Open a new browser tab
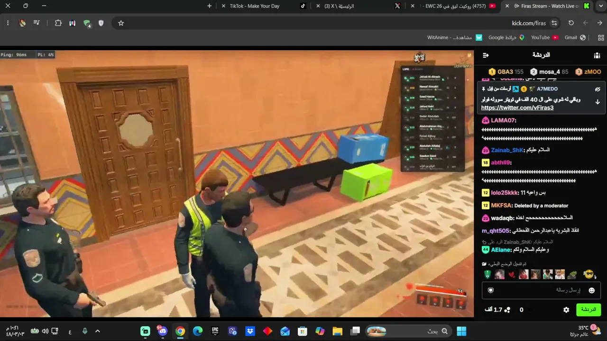Image resolution: width=607 pixels, height=341 pixels. click(210, 6)
